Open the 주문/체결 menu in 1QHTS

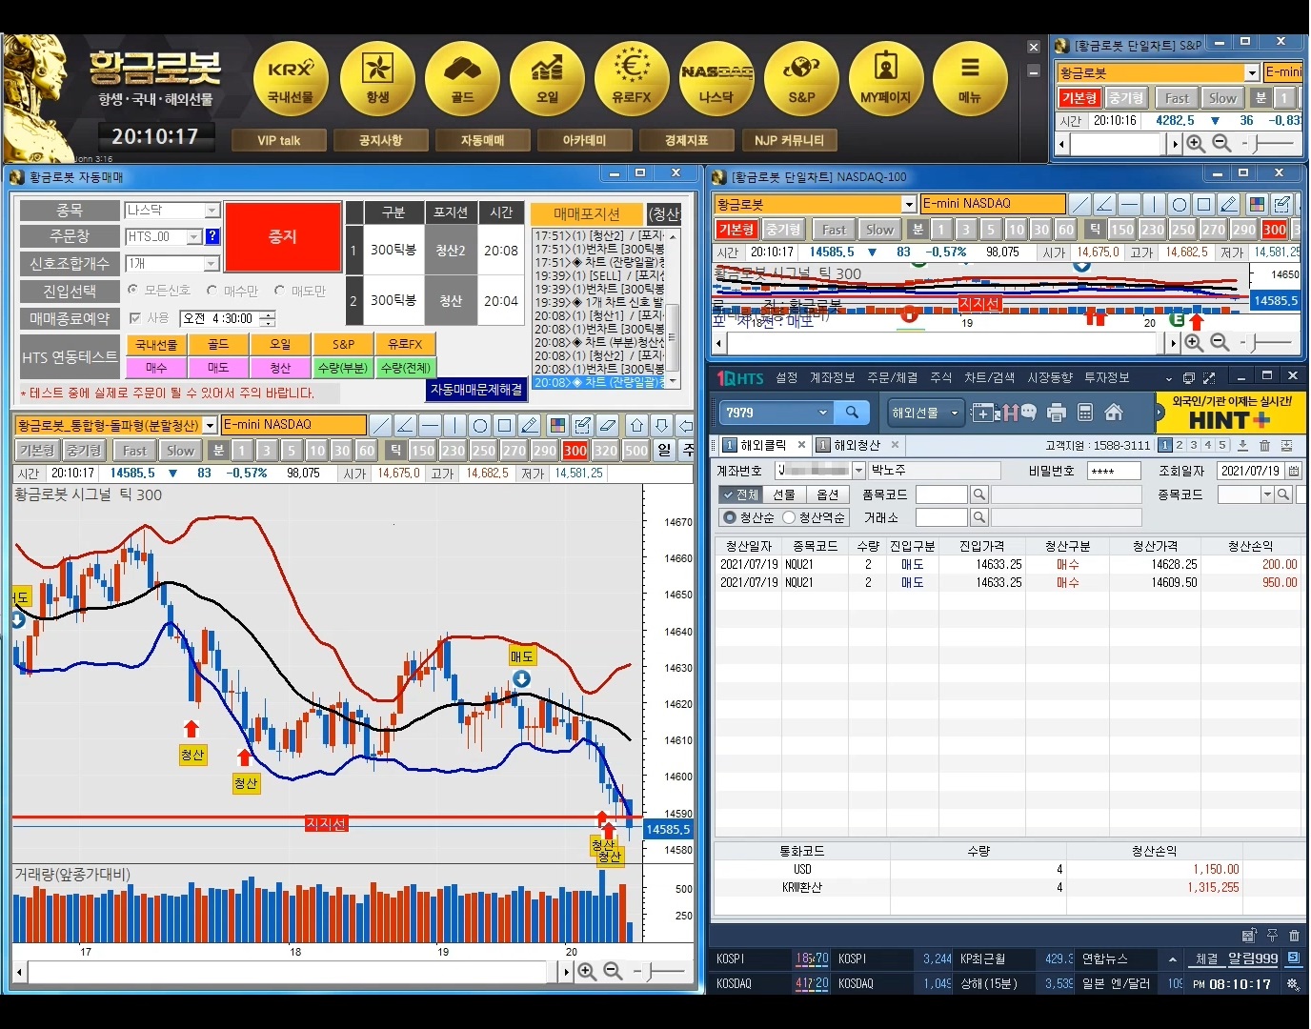coord(892,378)
